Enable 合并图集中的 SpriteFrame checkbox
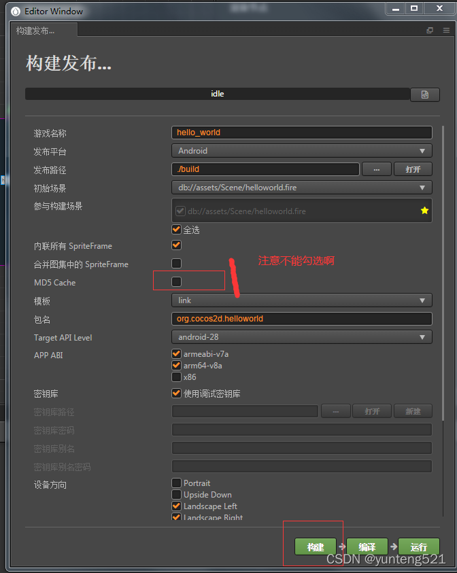Image resolution: width=457 pixels, height=573 pixels. (x=176, y=263)
